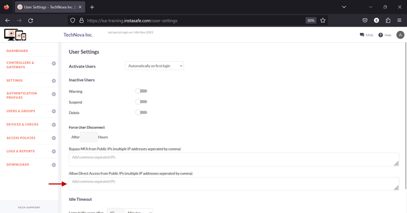List all tabs chevron
Viewport: 407px width, 213px height.
[344, 7]
